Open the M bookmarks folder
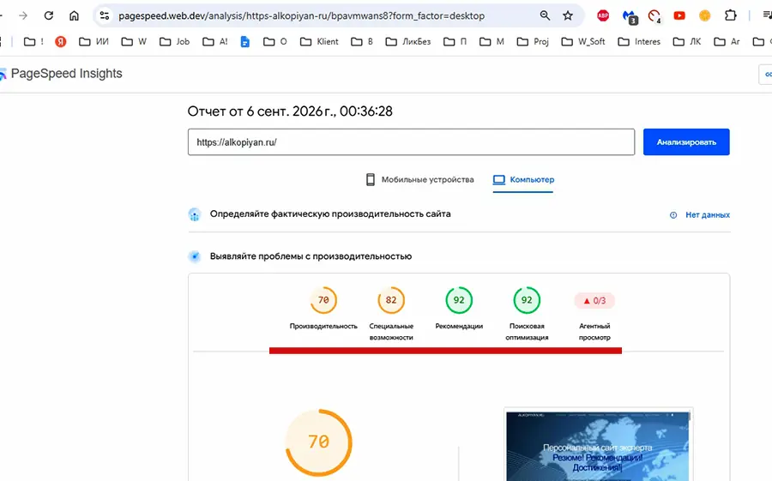772x481 pixels. click(492, 42)
